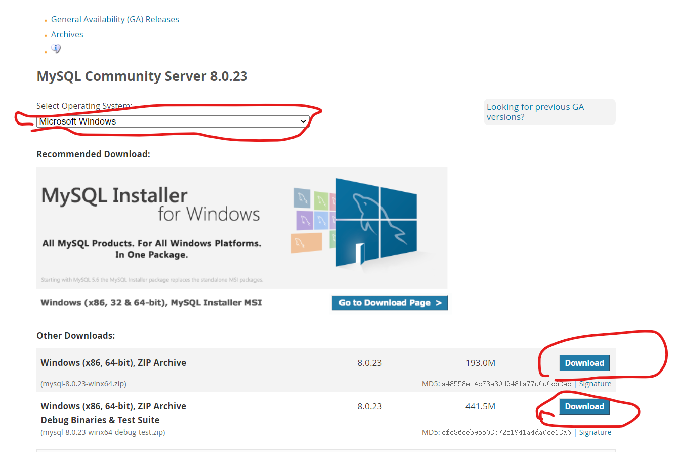The image size is (679, 452).
Task: Click MD5 hash a48558e14c73e30d948fa77d6d6c62ec
Action: (x=506, y=384)
